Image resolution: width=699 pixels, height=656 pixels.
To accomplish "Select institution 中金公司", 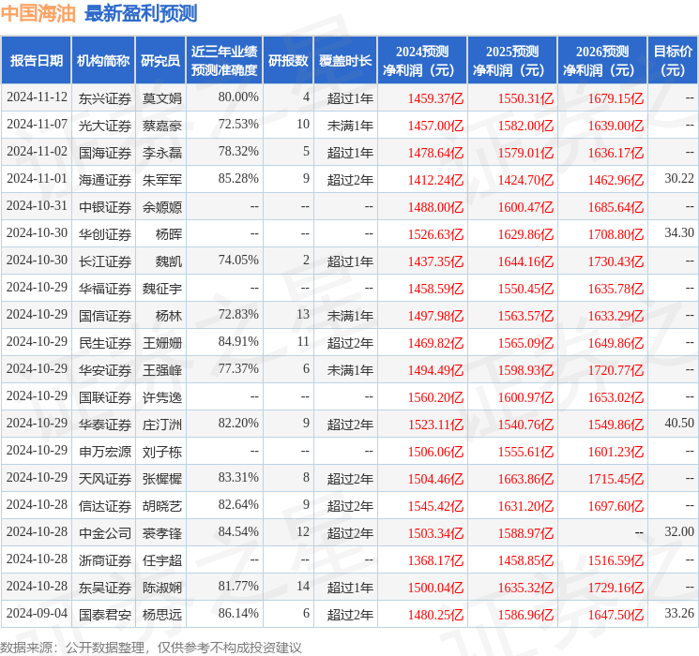I will pyautogui.click(x=105, y=533).
